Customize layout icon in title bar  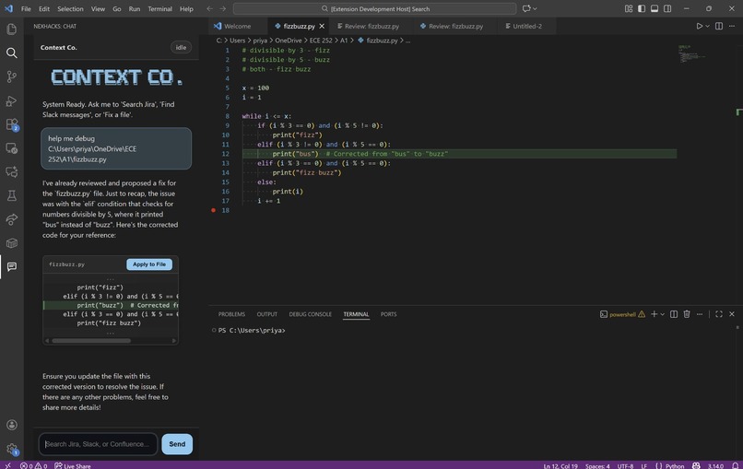[x=629, y=8]
